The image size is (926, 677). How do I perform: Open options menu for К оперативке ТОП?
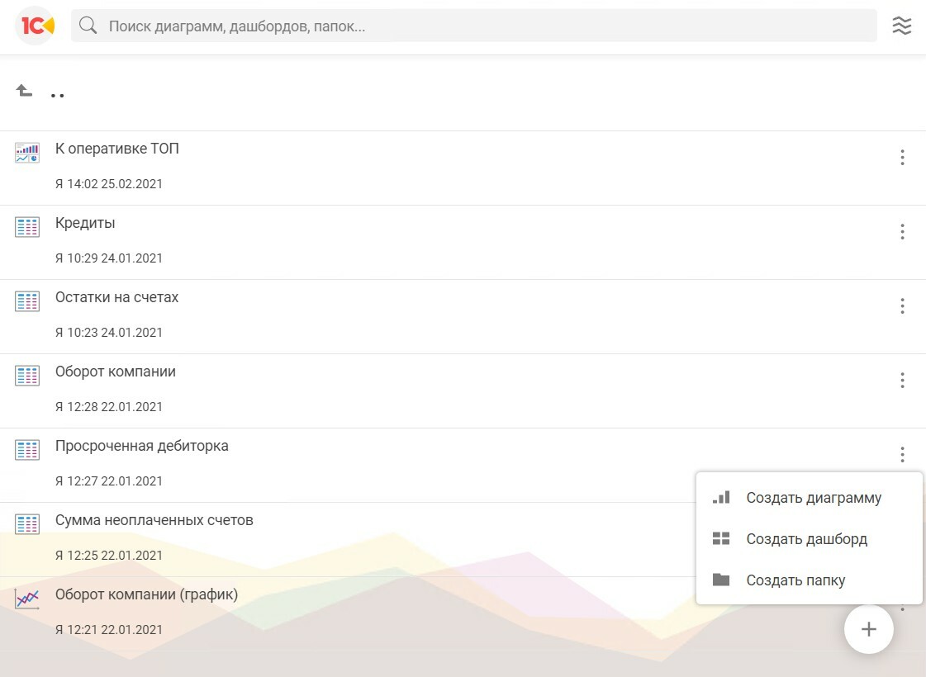[x=902, y=157]
